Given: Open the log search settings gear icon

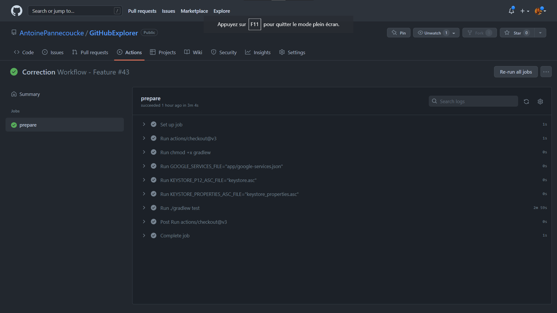Looking at the screenshot, I should [540, 101].
